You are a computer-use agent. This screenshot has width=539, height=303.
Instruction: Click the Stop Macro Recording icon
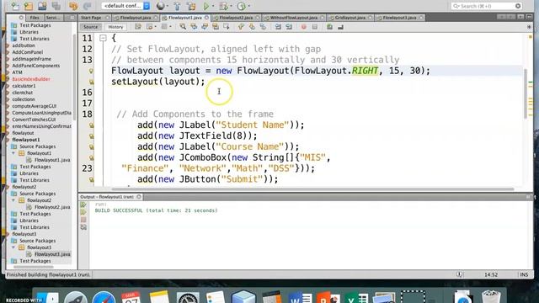click(x=314, y=27)
